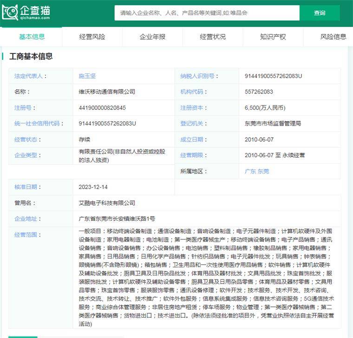Select address 广东省东莞市长安镇维沃路1号
The height and width of the screenshot is (338, 353).
coord(117,219)
